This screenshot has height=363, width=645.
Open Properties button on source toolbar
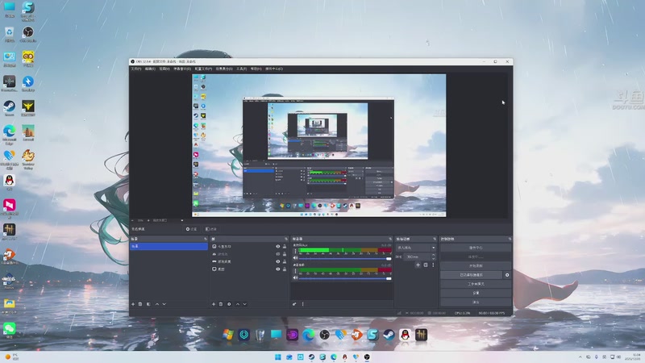[x=191, y=229]
